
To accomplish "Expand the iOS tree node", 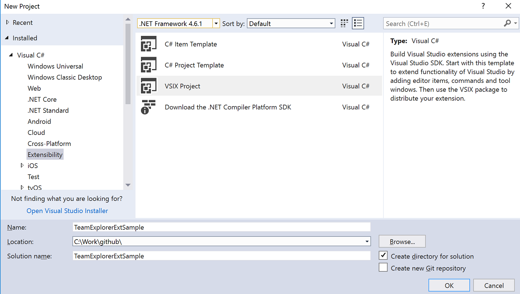I will pos(23,165).
